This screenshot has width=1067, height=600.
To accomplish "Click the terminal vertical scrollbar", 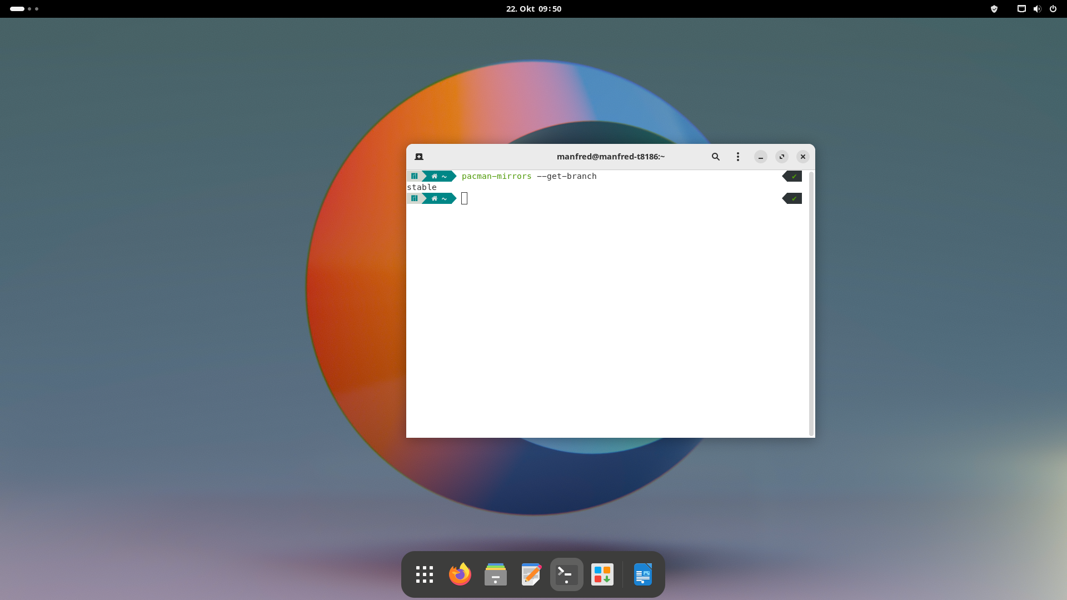I will click(x=811, y=303).
